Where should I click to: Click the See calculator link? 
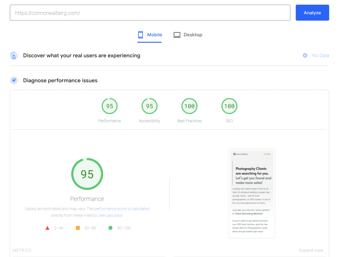[x=110, y=215]
